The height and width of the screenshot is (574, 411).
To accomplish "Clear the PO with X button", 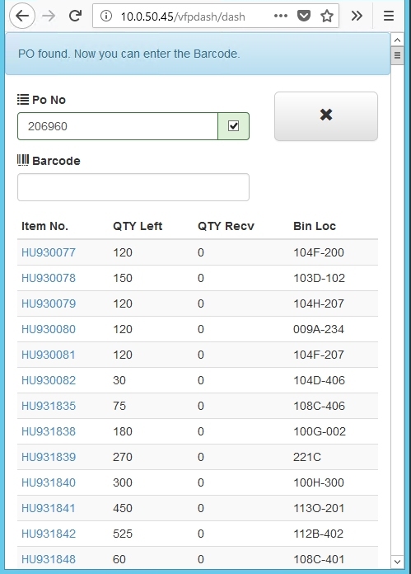I will click(x=326, y=116).
